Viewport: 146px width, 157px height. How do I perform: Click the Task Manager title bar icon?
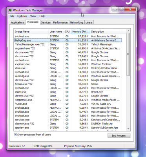click(10, 10)
